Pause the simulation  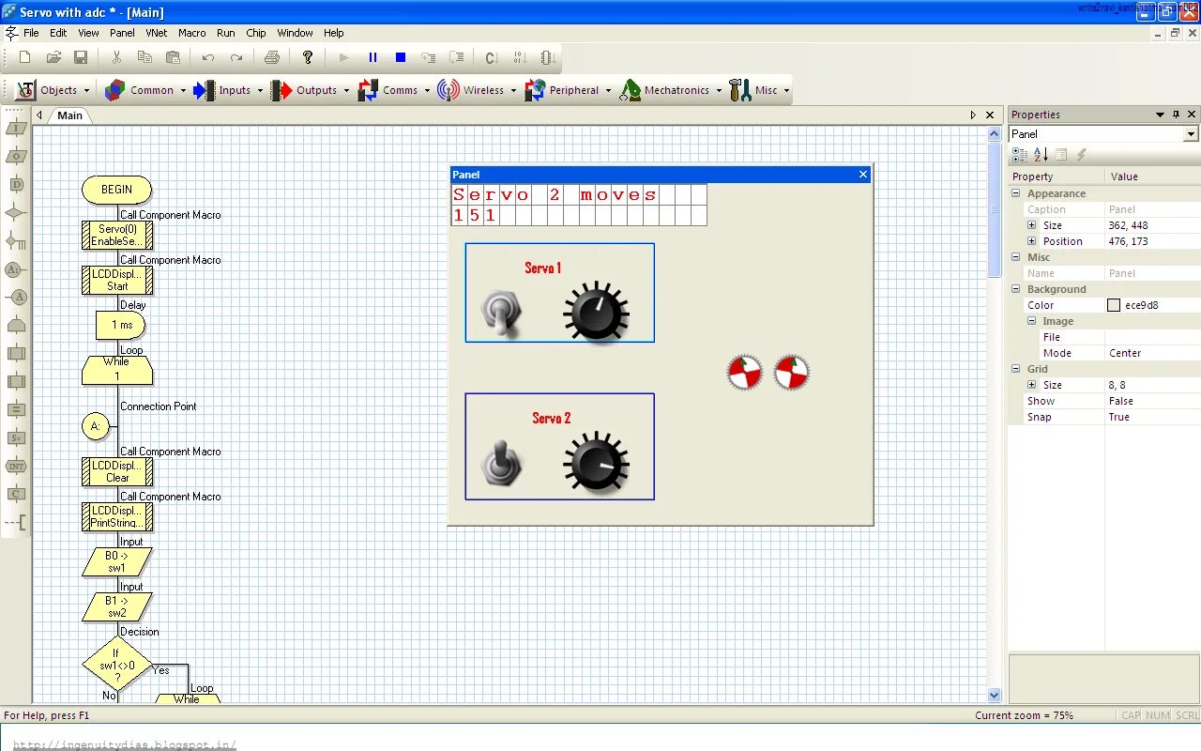[x=372, y=57]
